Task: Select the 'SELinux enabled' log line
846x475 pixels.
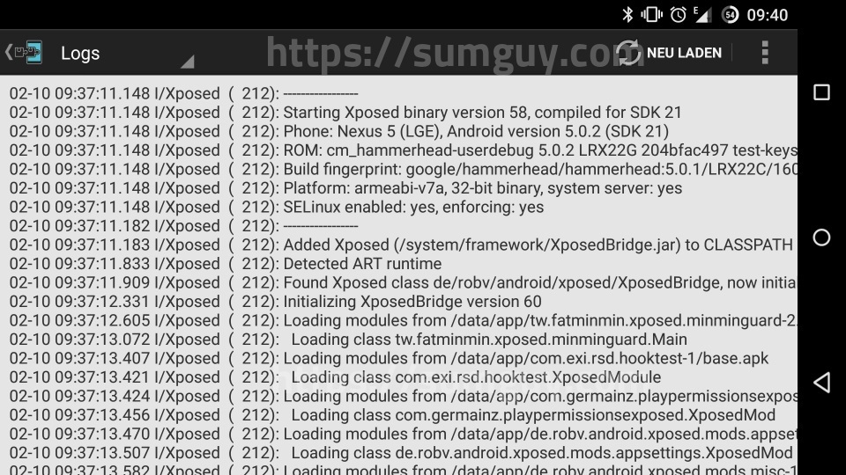Action: pyautogui.click(x=276, y=208)
